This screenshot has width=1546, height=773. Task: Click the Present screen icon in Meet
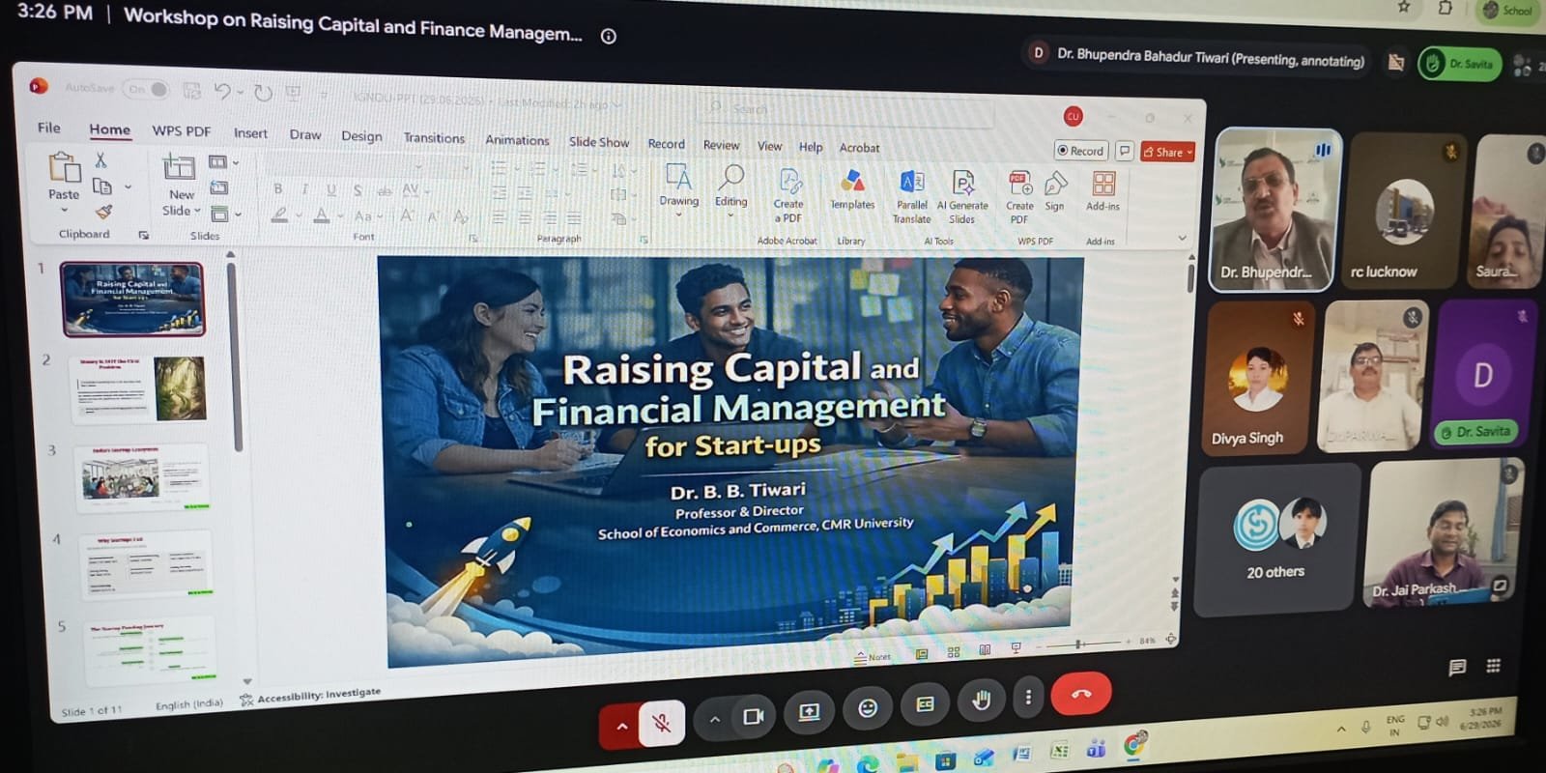point(809,713)
